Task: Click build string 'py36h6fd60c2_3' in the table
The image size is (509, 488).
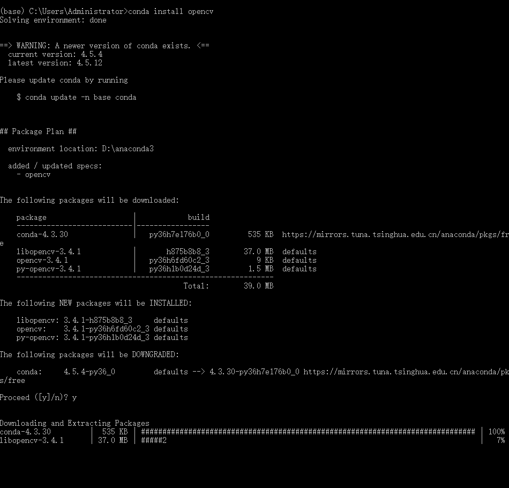Action: coord(179,260)
